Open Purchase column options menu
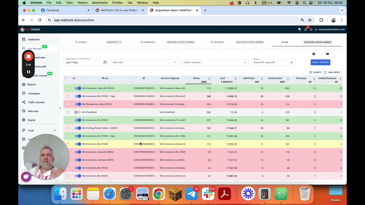Screen dimensions: 365x205 coord(314,79)
